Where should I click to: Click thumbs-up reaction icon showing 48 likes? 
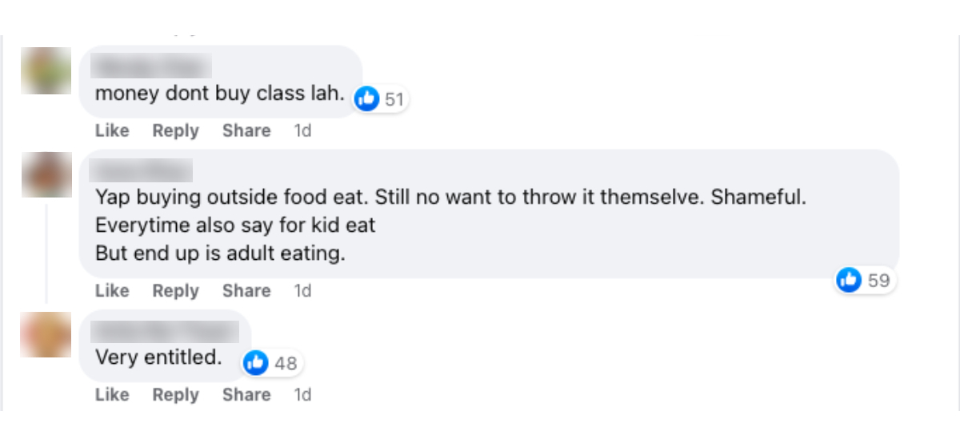256,363
